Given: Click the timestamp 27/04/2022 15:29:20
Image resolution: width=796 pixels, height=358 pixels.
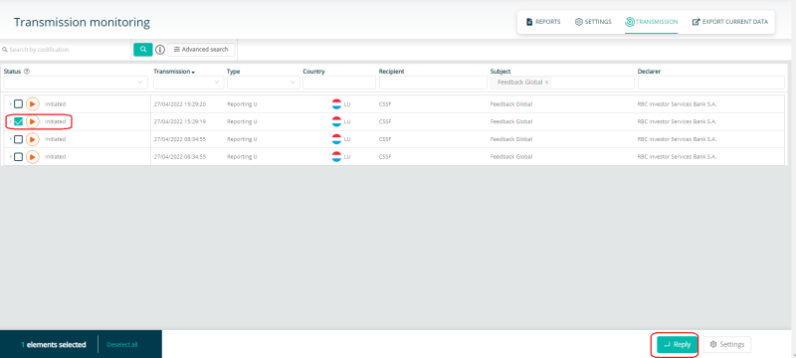Looking at the screenshot, I should pyautogui.click(x=180, y=104).
